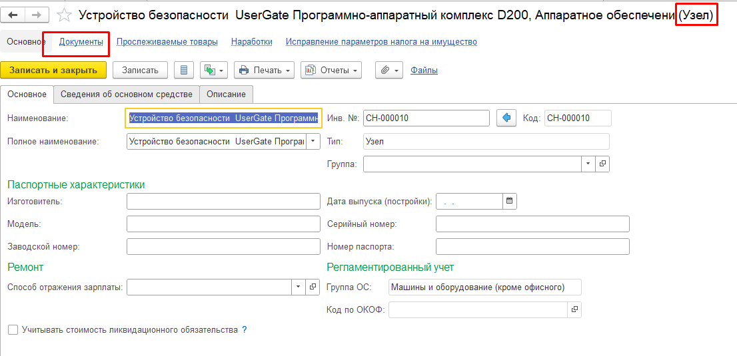737x356 pixels.
Task: Enable Учитывать стоимость ликвидационного обязательства checkbox
Action: (x=13, y=329)
